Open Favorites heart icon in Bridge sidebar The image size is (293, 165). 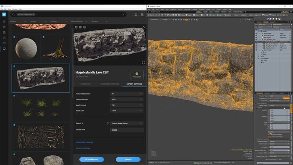coord(4,43)
